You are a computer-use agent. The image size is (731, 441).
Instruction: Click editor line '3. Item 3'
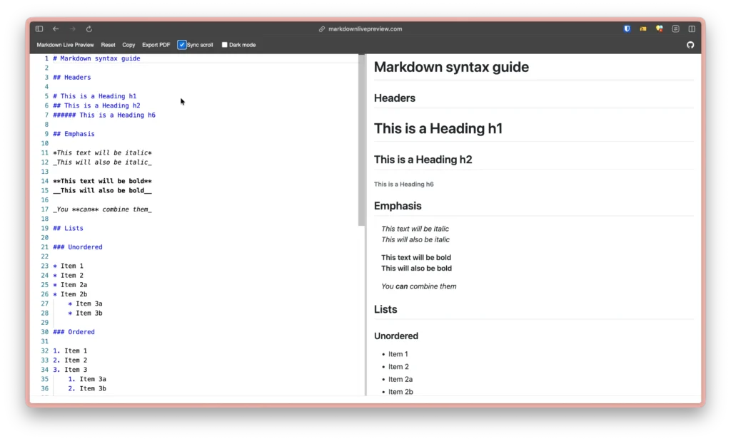(x=70, y=370)
